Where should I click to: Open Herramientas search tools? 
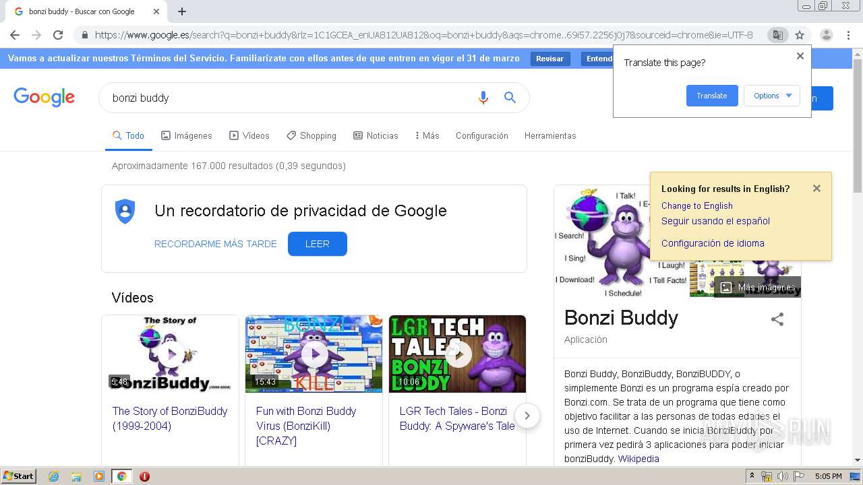(550, 135)
